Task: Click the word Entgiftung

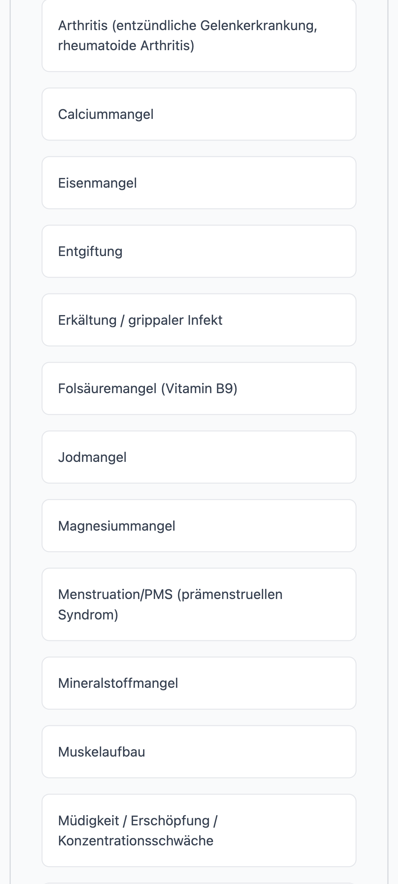Action: pos(90,252)
